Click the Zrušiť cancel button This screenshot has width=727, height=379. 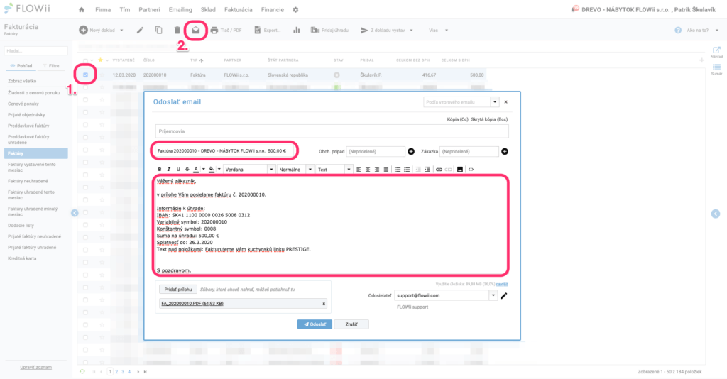point(351,324)
